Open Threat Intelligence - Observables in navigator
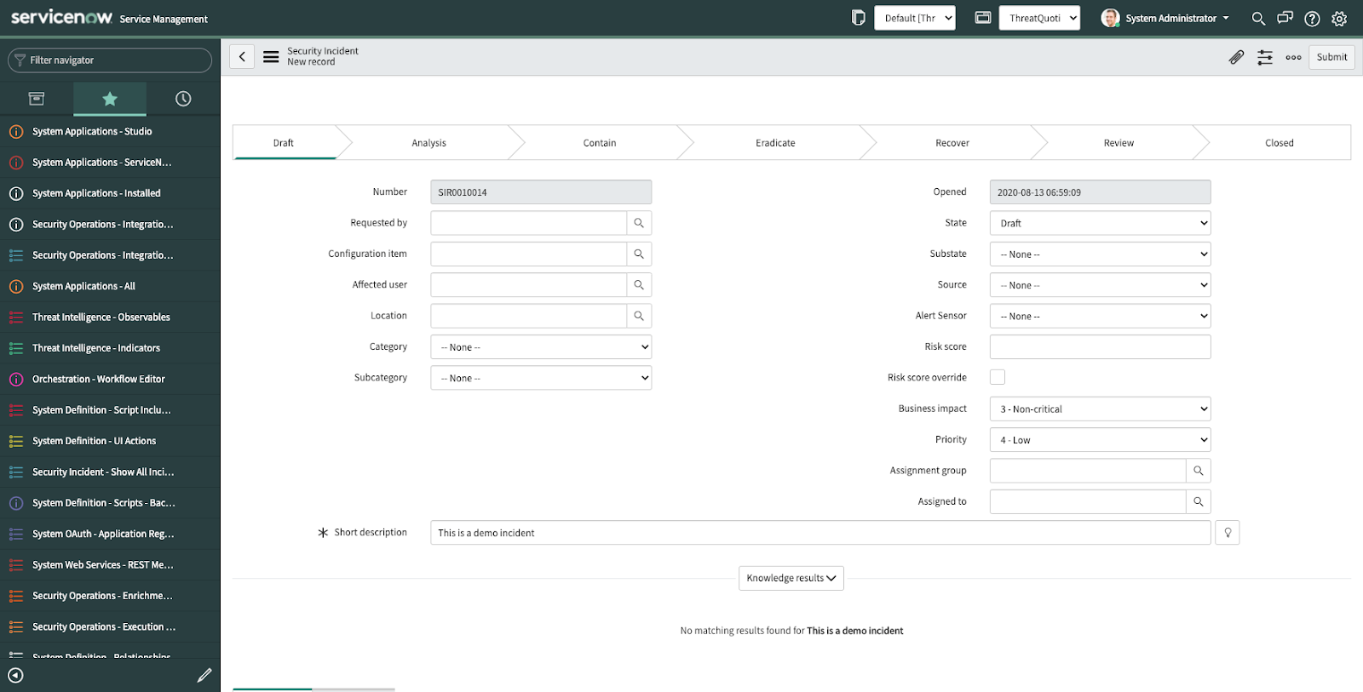Screen dimensions: 1363x692 point(101,317)
